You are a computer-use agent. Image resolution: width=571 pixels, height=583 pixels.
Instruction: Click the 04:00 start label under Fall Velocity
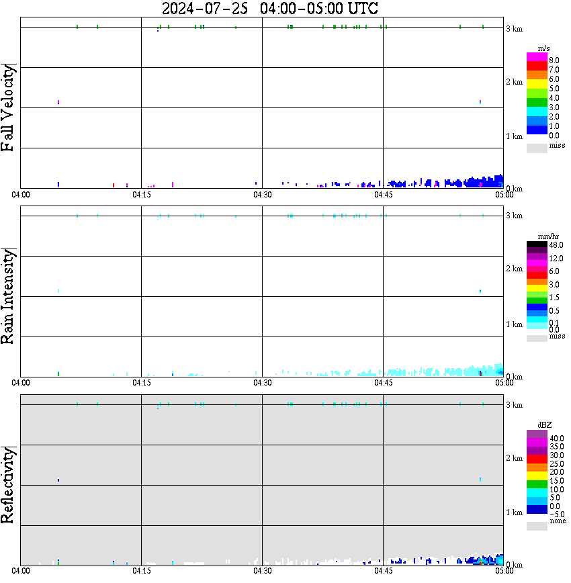20,195
